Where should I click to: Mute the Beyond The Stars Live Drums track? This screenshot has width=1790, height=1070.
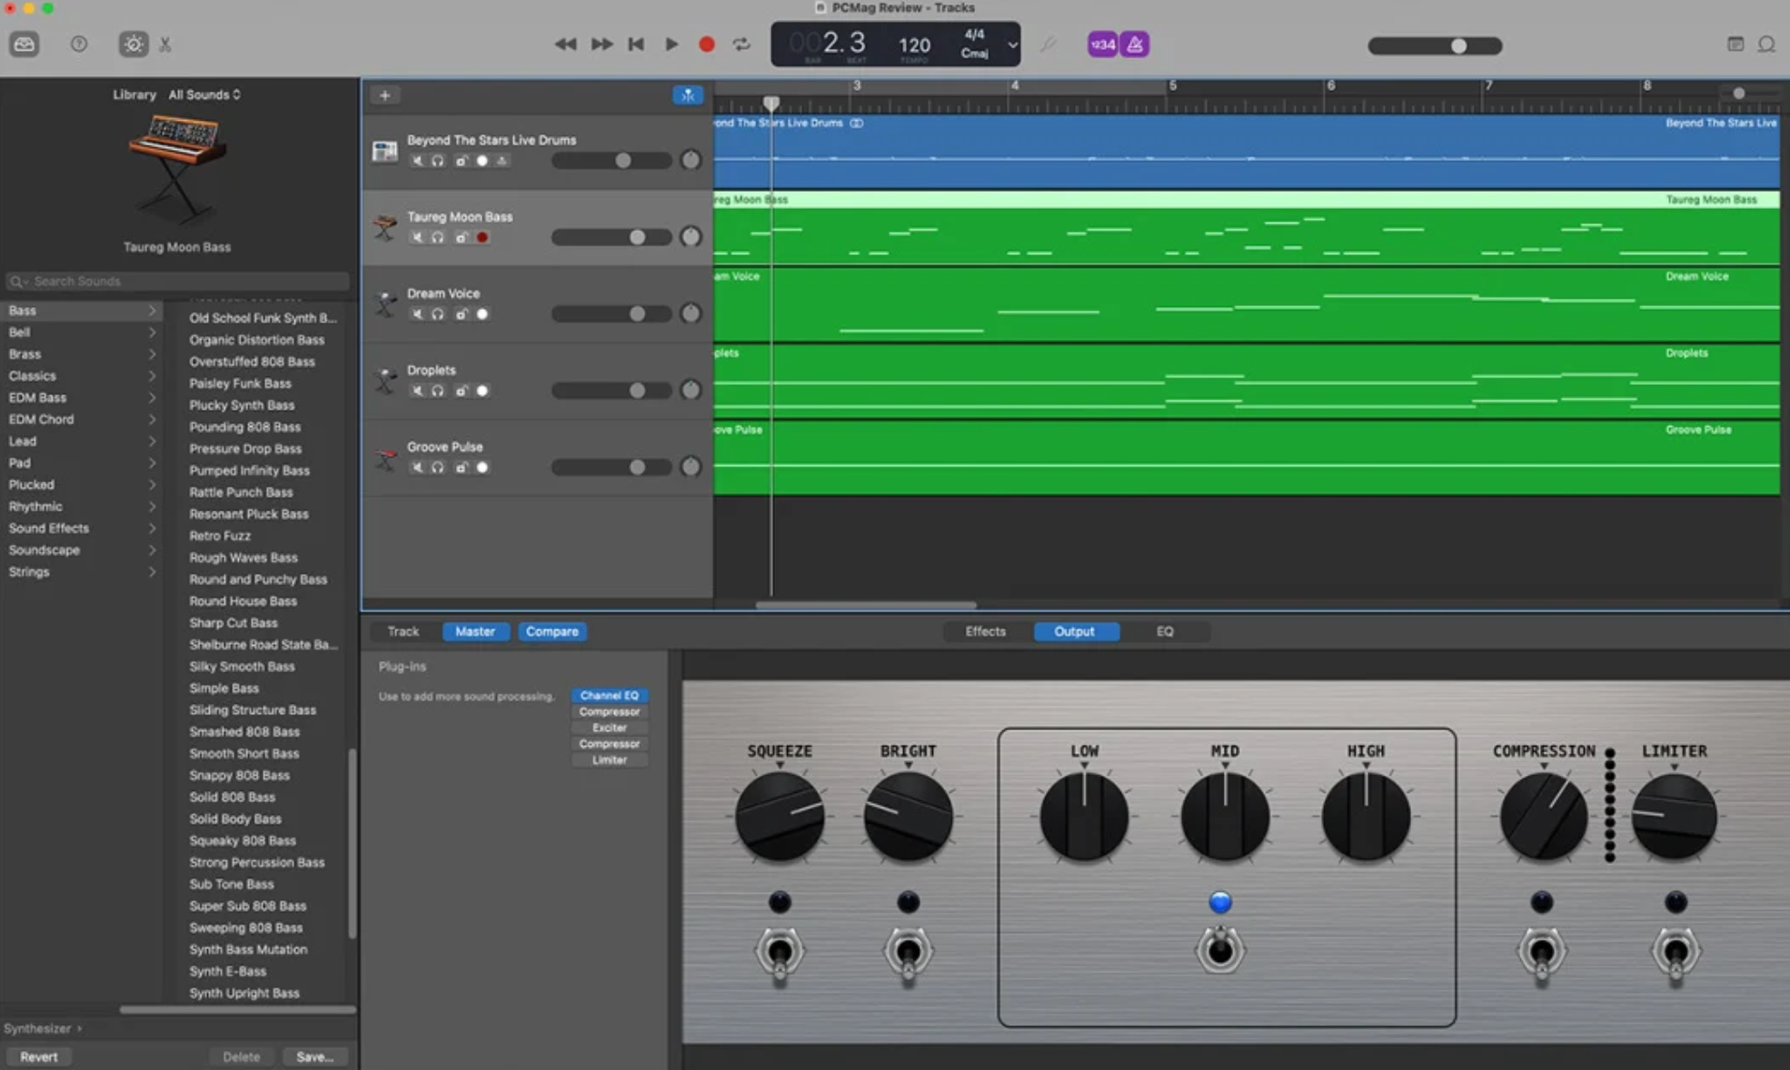tap(417, 161)
